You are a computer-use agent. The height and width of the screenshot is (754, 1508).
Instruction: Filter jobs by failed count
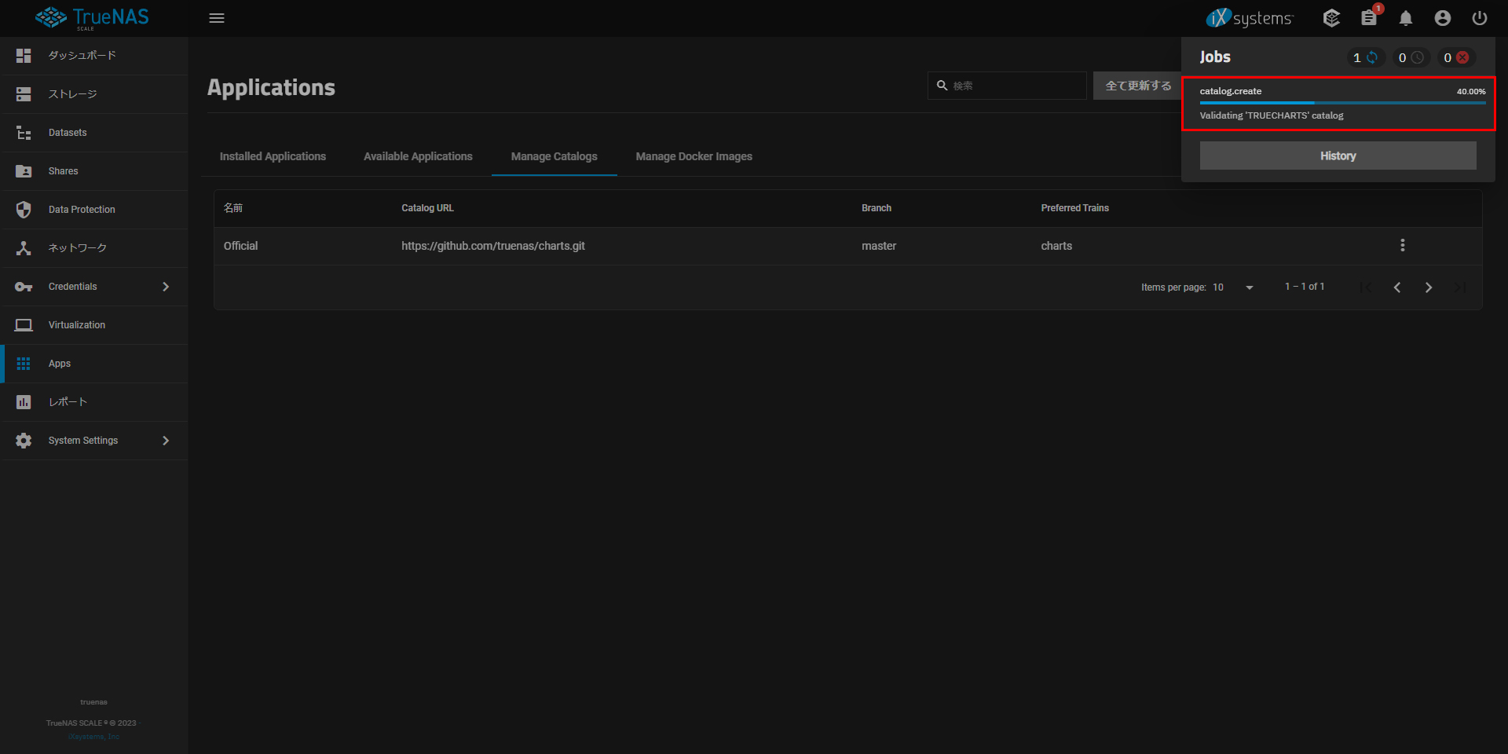[1456, 57]
